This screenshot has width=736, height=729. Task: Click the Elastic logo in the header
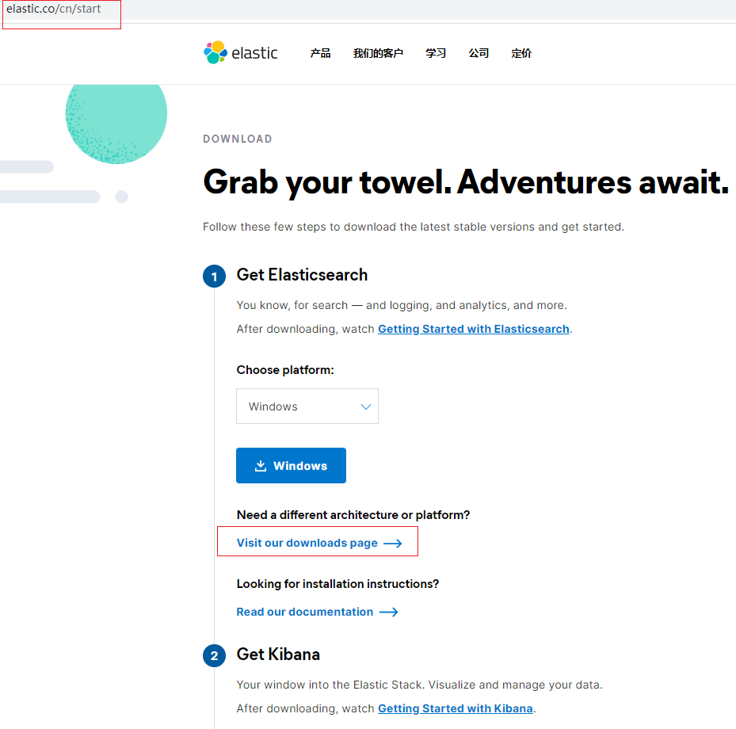coord(240,52)
